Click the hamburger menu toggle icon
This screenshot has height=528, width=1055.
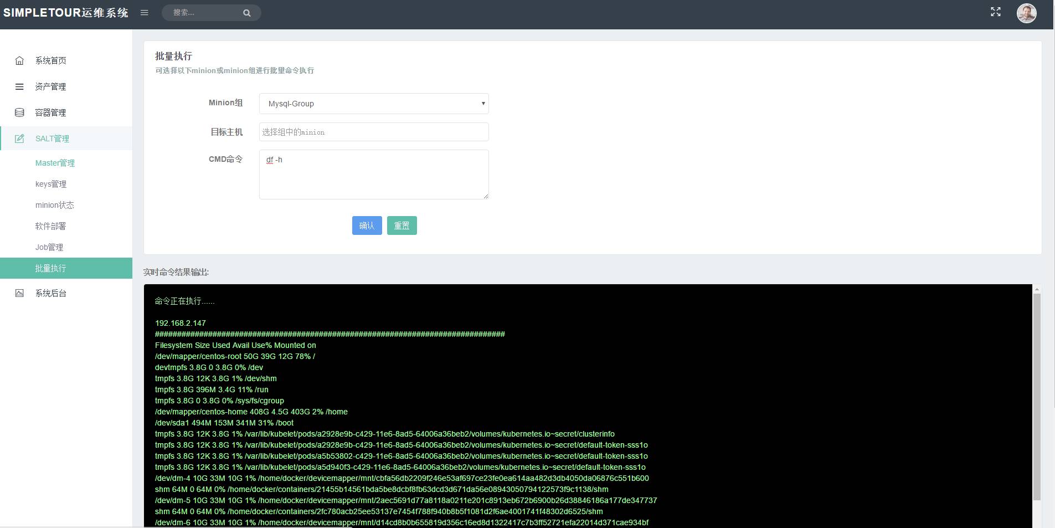pyautogui.click(x=145, y=13)
